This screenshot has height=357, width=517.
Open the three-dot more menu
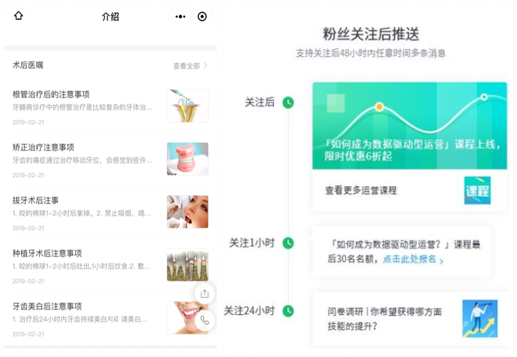pos(181,16)
